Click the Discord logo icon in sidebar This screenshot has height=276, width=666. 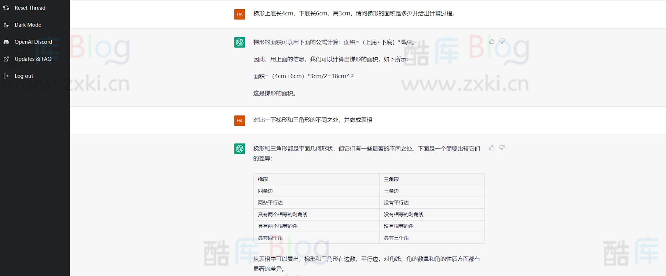6,42
